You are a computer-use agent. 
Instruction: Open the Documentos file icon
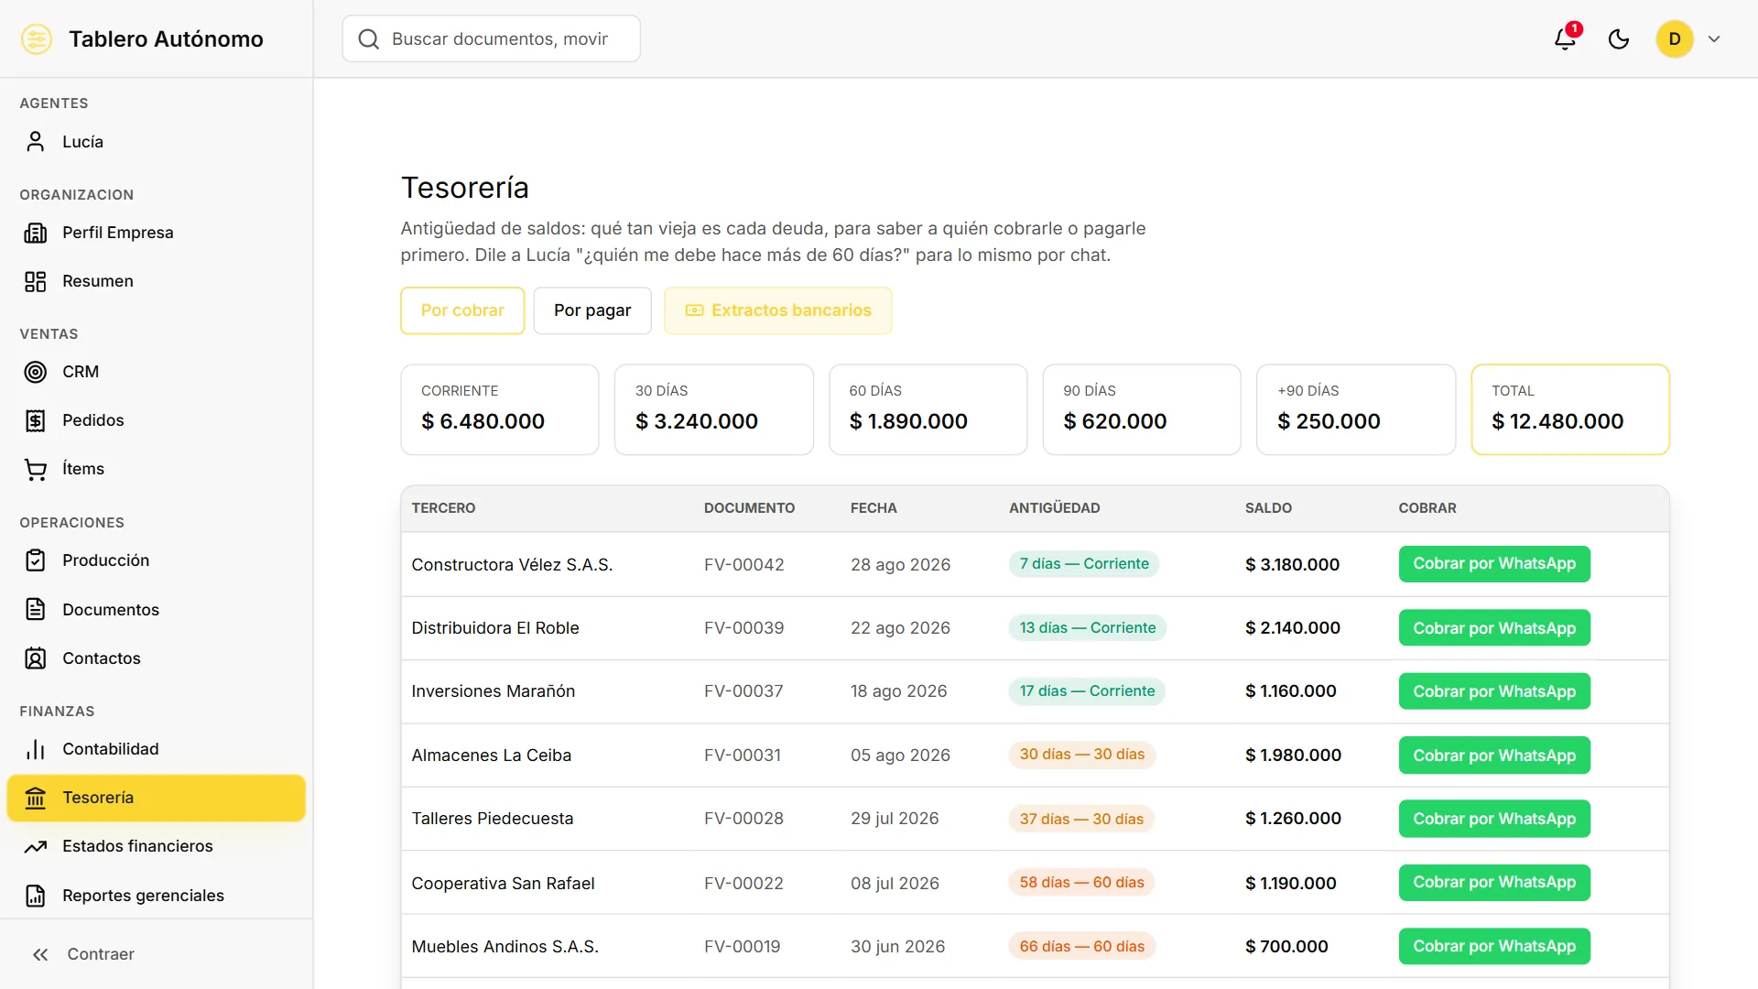[x=35, y=609]
